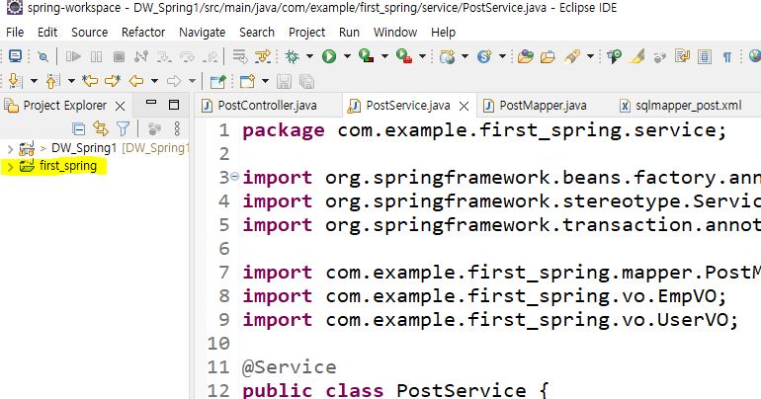The image size is (761, 399).
Task: Click the Step Into icon
Action: click(164, 56)
